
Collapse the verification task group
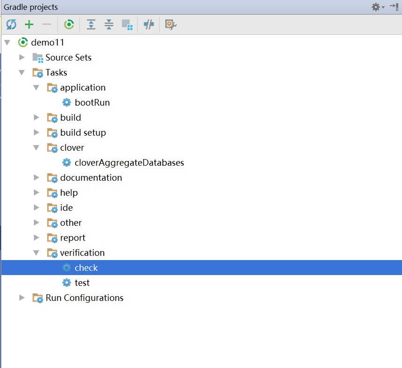(x=37, y=253)
